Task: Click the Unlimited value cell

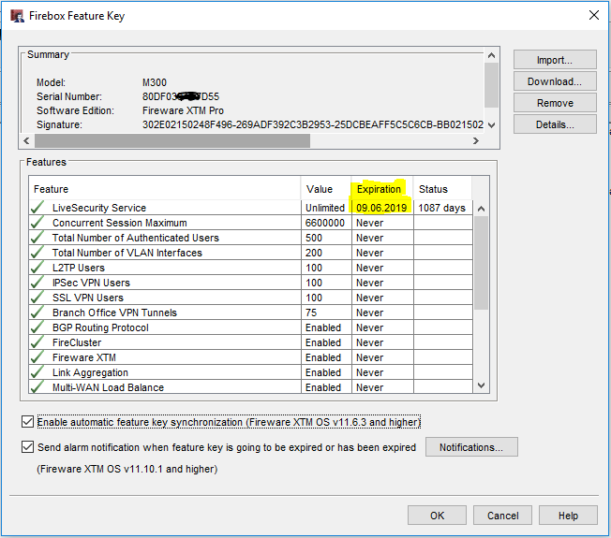Action: (x=325, y=208)
